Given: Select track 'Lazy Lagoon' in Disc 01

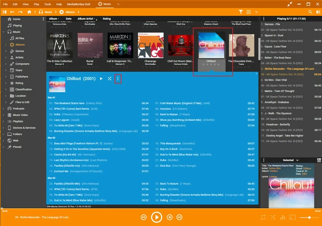Looking at the screenshot, I should [61, 120].
